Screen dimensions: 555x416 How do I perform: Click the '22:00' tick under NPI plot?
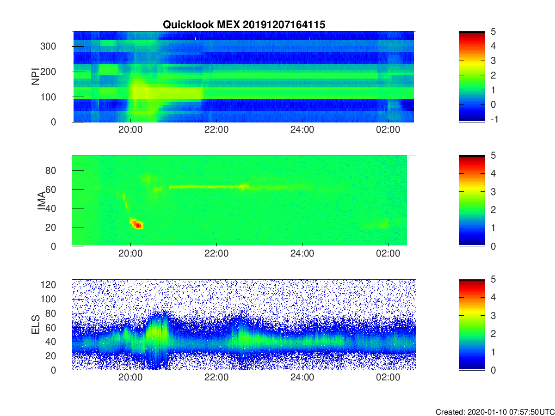click(x=216, y=130)
